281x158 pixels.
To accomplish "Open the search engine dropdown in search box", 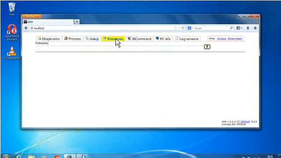I will (x=190, y=28).
